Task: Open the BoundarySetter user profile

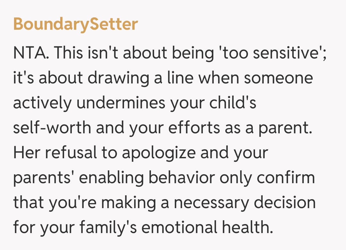Action: click(x=76, y=24)
